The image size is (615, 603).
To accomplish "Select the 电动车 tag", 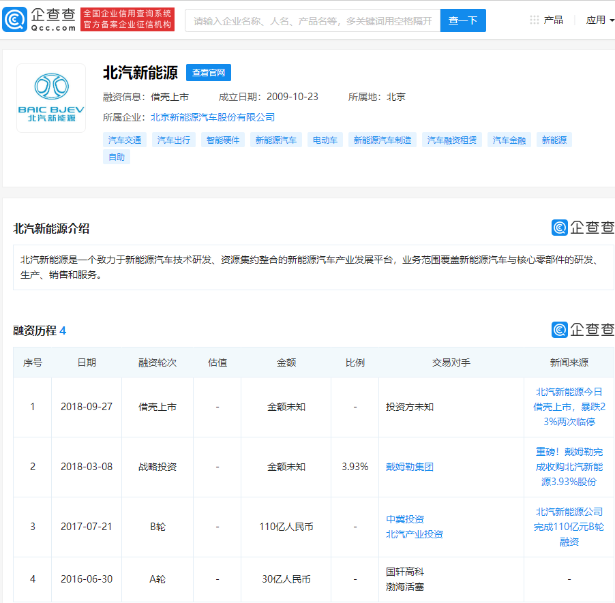I will coord(325,140).
